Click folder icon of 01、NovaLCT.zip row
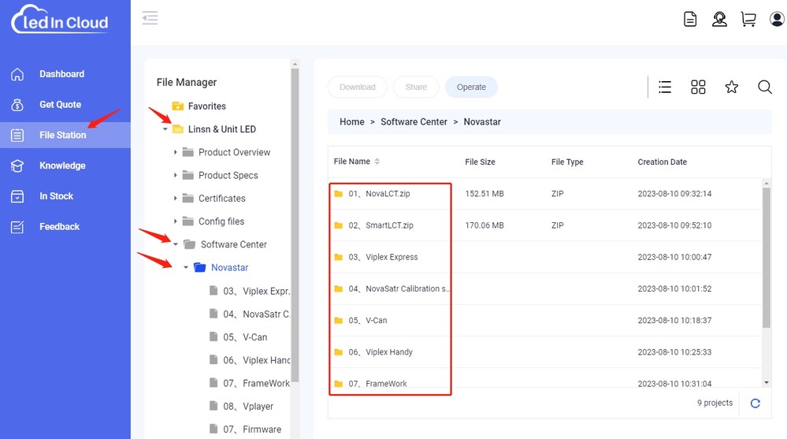Image resolution: width=787 pixels, height=439 pixels. tap(339, 194)
